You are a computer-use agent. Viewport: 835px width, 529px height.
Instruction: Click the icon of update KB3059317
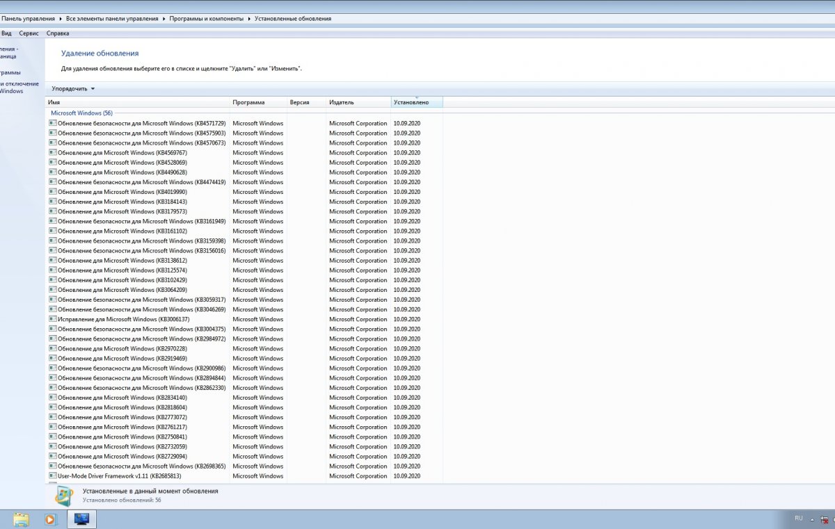(52, 300)
